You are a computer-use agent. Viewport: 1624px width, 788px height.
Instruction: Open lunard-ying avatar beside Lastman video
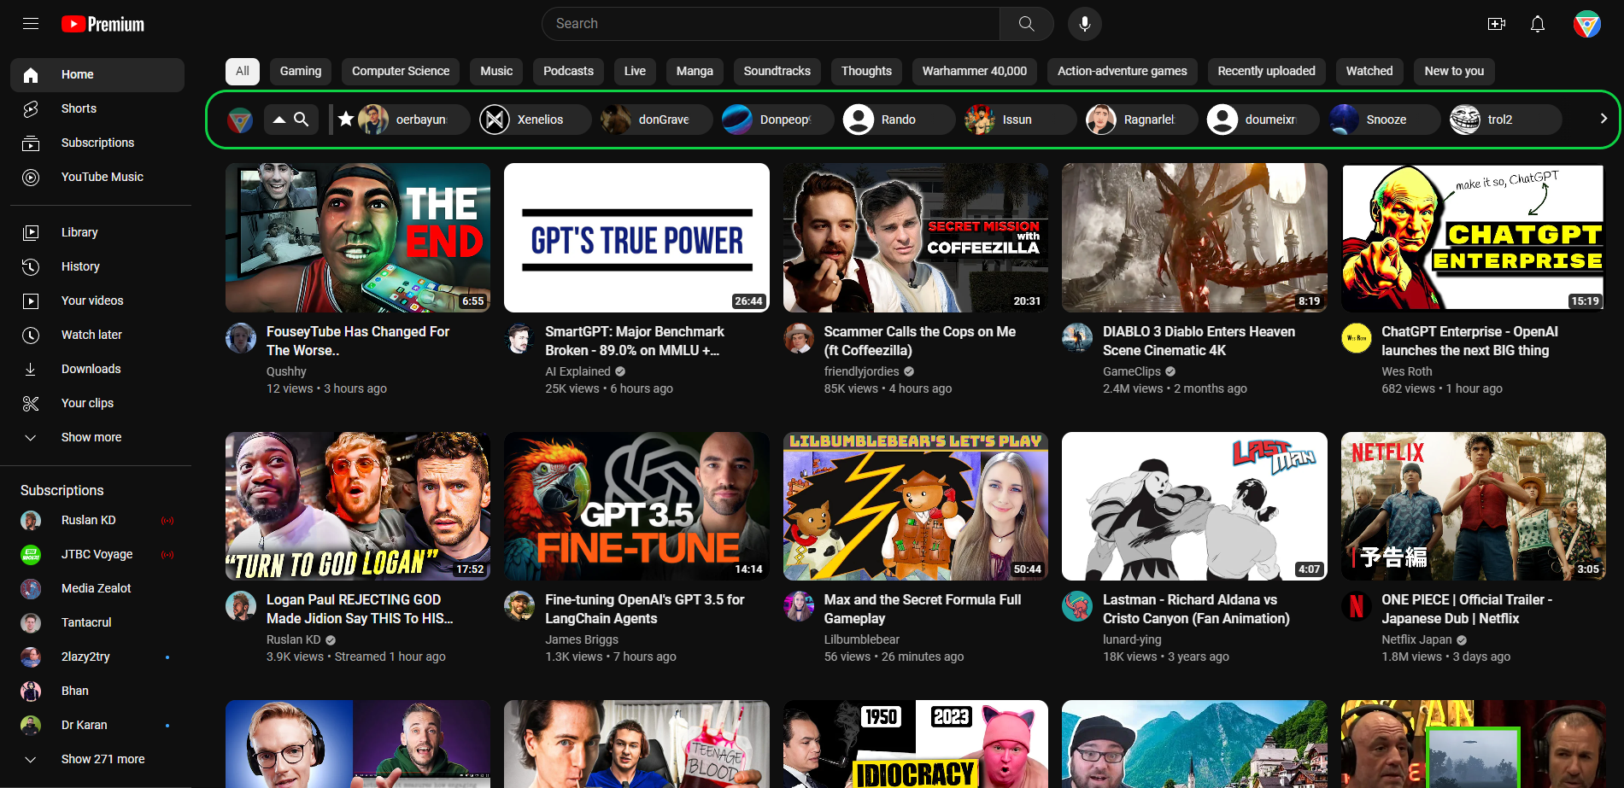[1077, 606]
